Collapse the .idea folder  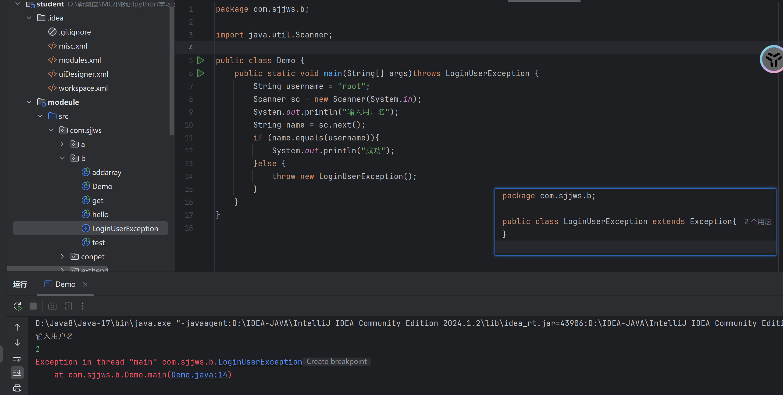(29, 18)
